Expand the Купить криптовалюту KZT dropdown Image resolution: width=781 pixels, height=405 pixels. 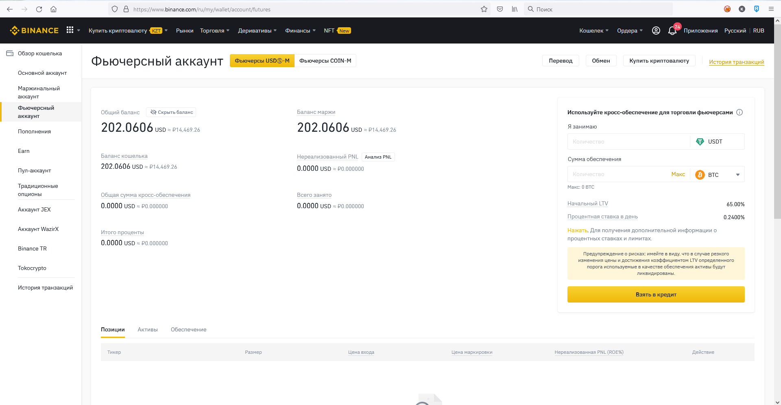[128, 30]
